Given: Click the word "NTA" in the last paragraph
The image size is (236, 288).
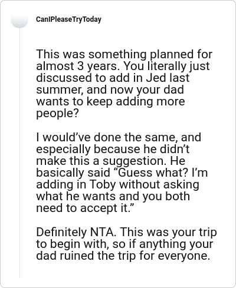Looking at the screenshot, I should click(103, 232).
